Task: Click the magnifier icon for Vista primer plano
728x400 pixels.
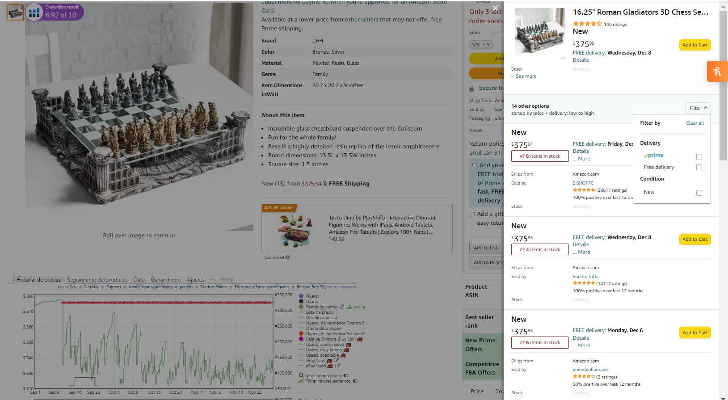Action: click(301, 376)
